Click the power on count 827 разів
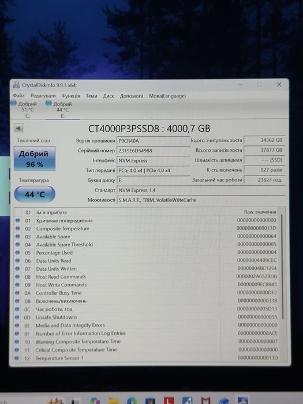The image size is (303, 404). click(x=264, y=170)
